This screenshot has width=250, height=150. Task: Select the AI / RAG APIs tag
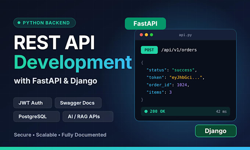pos(88,117)
